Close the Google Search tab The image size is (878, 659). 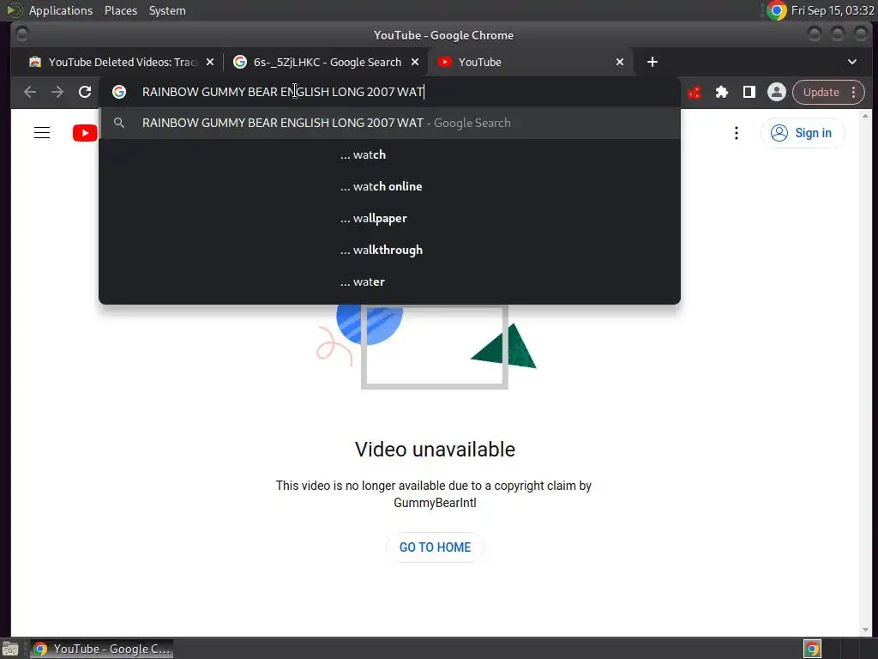point(415,62)
